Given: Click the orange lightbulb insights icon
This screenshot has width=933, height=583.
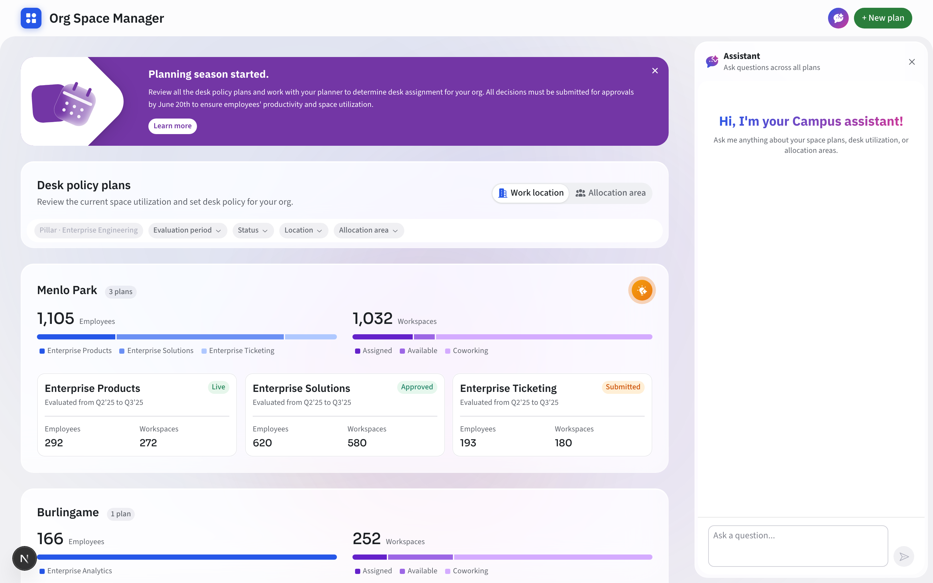Looking at the screenshot, I should 642,290.
